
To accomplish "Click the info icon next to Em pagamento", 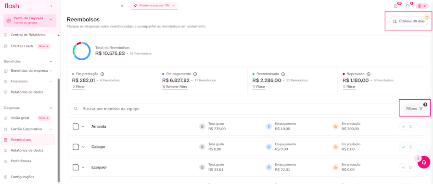I will pos(195,74).
